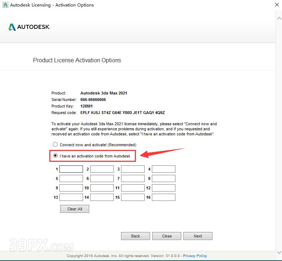Viewport: 282px width, 261px height.
Task: Click activation code field 2
Action: 102,169
